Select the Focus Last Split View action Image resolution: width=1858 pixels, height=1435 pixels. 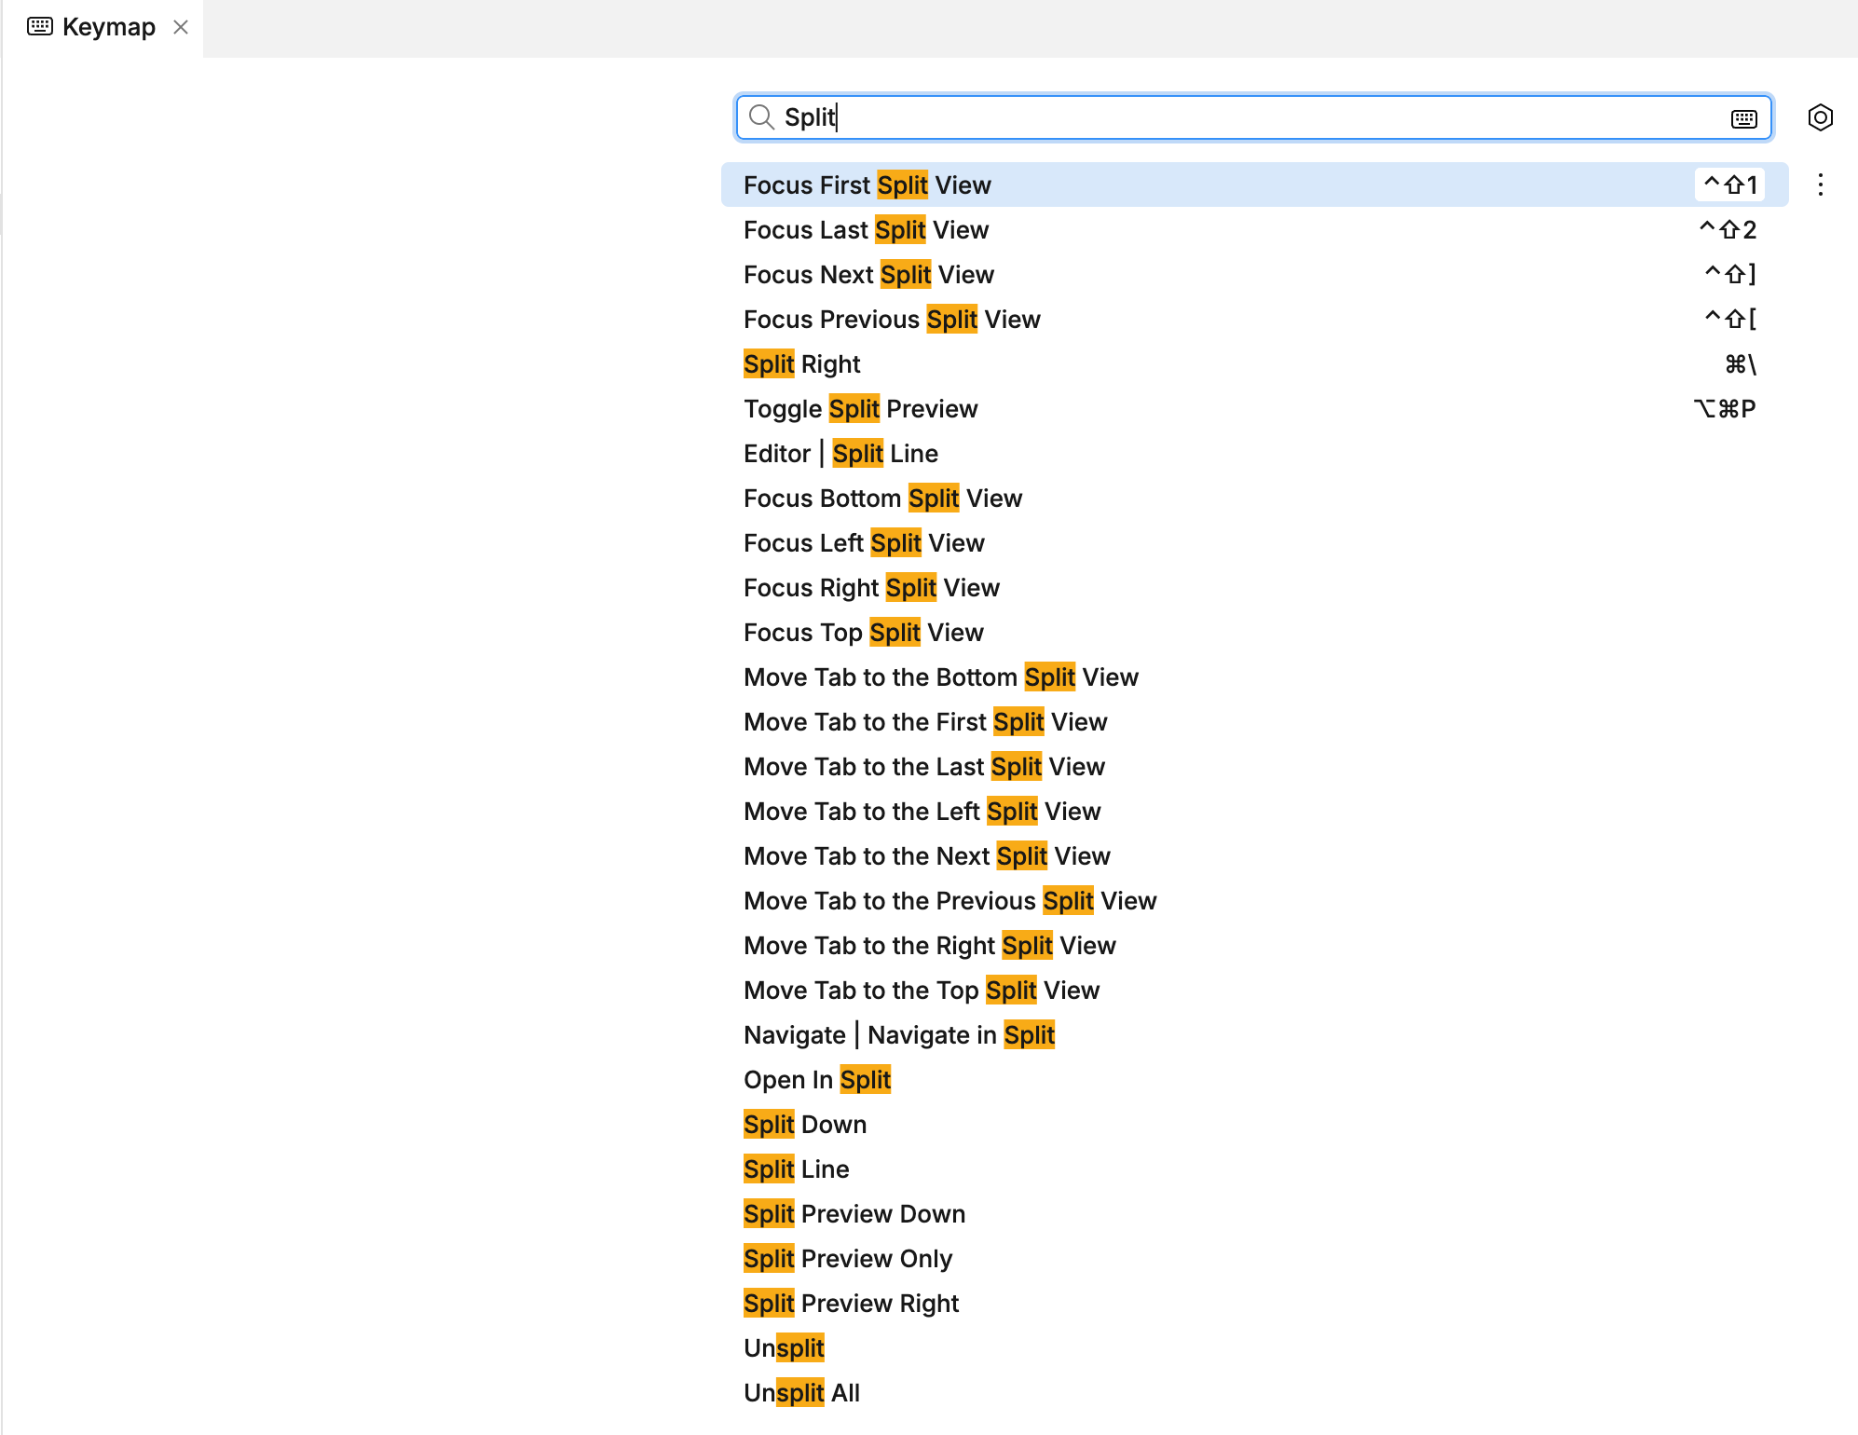point(1254,229)
